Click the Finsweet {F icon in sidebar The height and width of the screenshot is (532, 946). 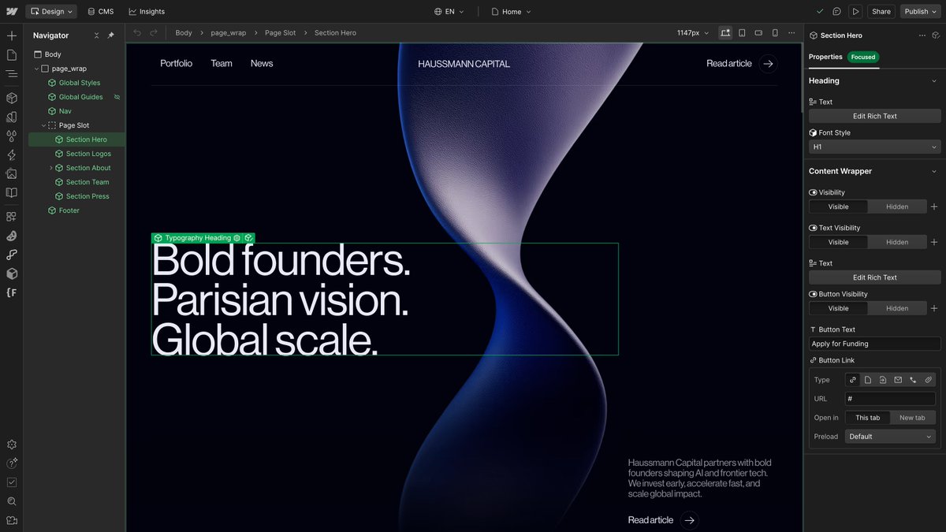click(11, 292)
